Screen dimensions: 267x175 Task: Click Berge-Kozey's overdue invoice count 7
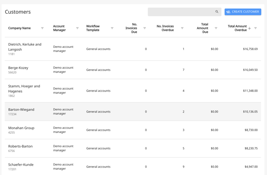click(x=183, y=70)
